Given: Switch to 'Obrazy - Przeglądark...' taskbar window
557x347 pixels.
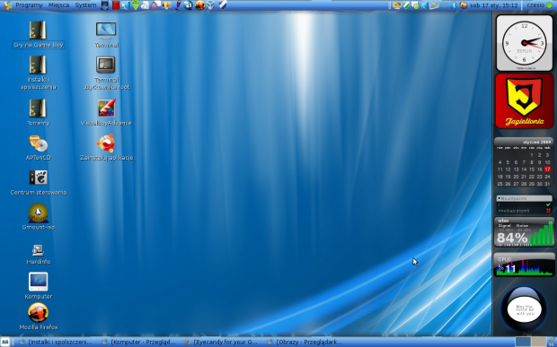Looking at the screenshot, I should pyautogui.click(x=305, y=342).
